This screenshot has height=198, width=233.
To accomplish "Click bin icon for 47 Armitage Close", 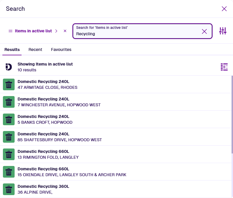I will [9, 84].
